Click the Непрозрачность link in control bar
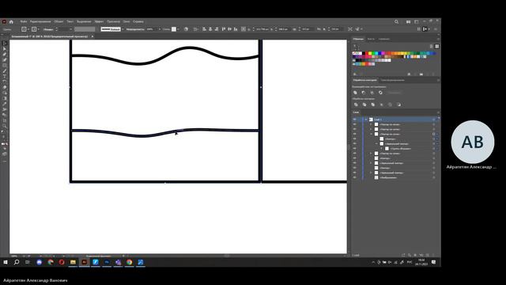The image size is (506, 285). 135,29
